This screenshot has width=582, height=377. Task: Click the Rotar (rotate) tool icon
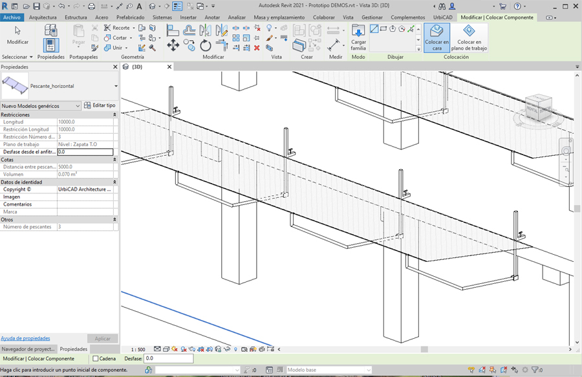tap(206, 45)
